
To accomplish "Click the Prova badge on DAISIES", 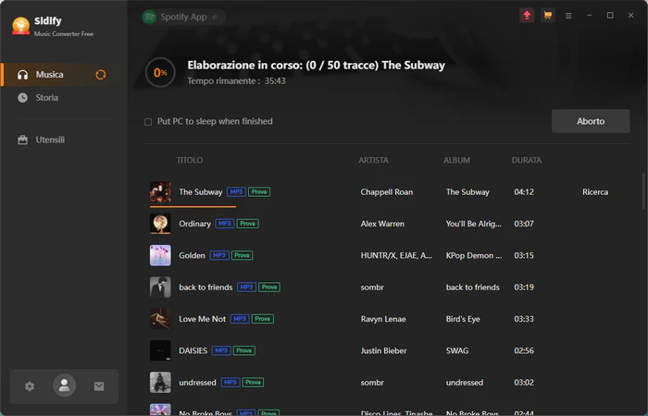I will pyautogui.click(x=244, y=350).
